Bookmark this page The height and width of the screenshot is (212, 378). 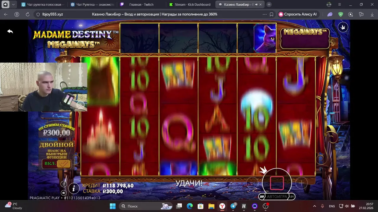click(271, 14)
